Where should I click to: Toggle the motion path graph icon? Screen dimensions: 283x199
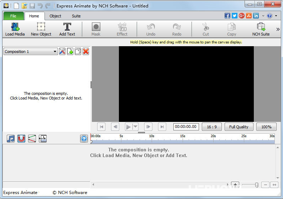(32, 139)
